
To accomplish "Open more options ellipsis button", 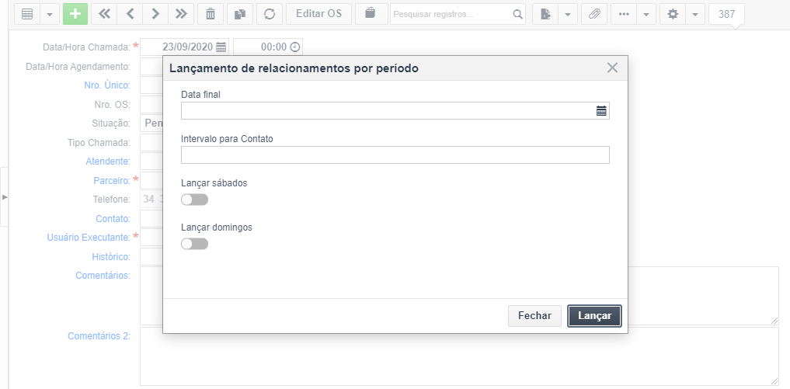I will coord(624,14).
